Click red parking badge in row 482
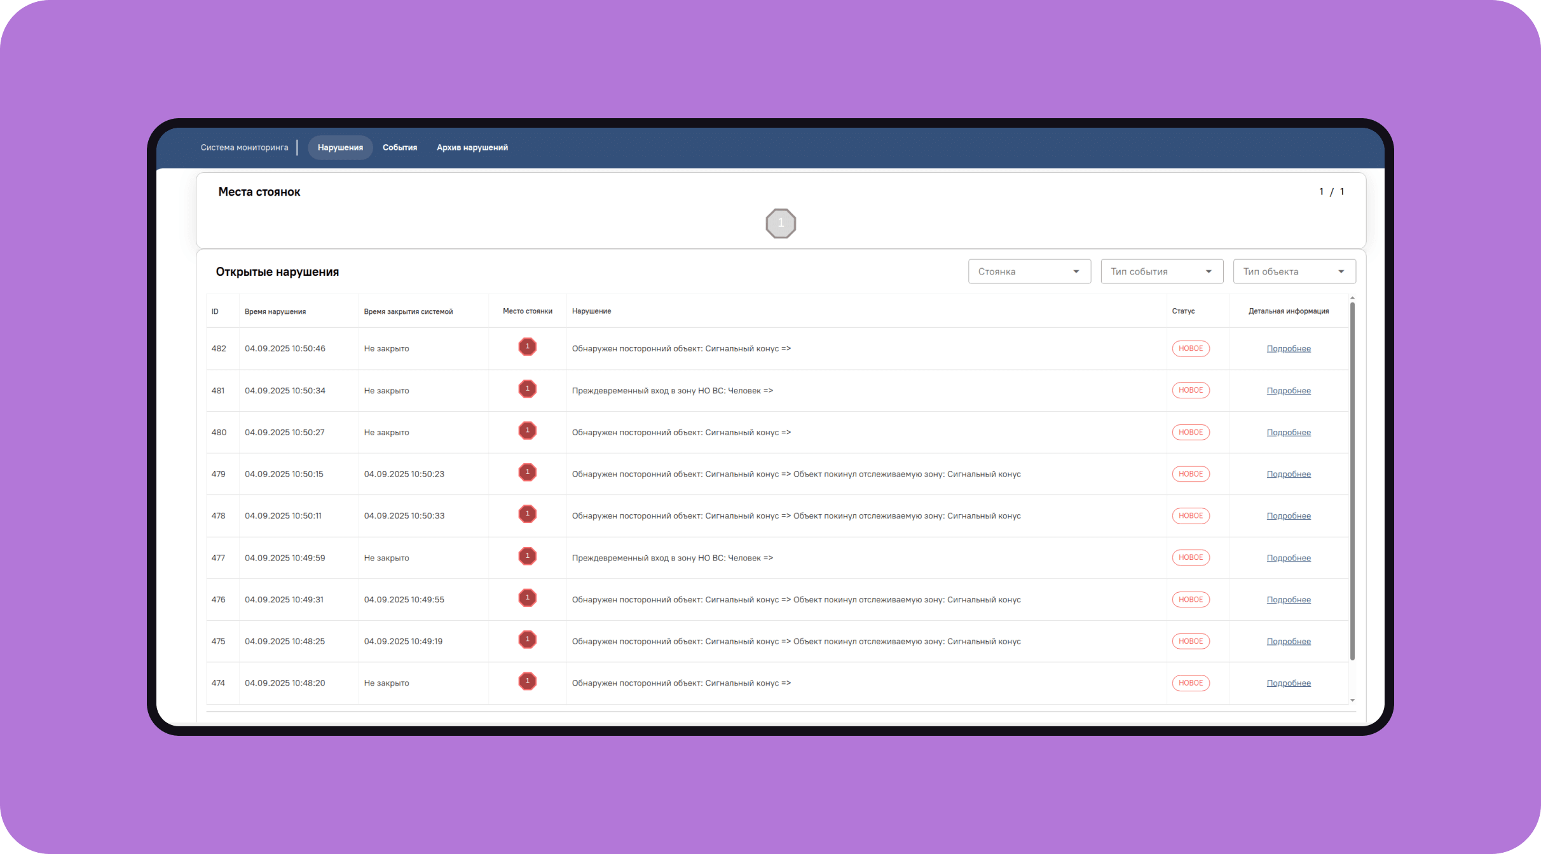The image size is (1541, 854). pos(527,347)
